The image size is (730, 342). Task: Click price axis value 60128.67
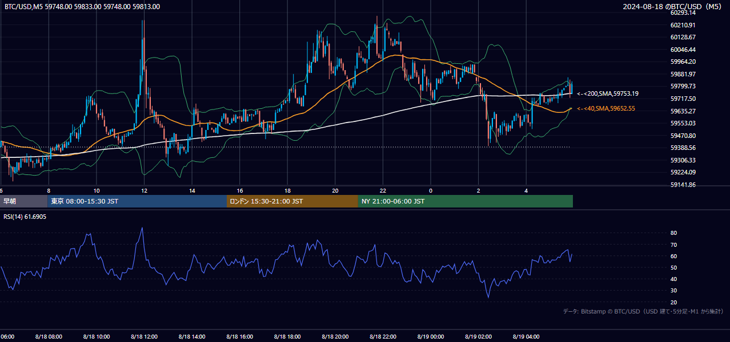(683, 37)
